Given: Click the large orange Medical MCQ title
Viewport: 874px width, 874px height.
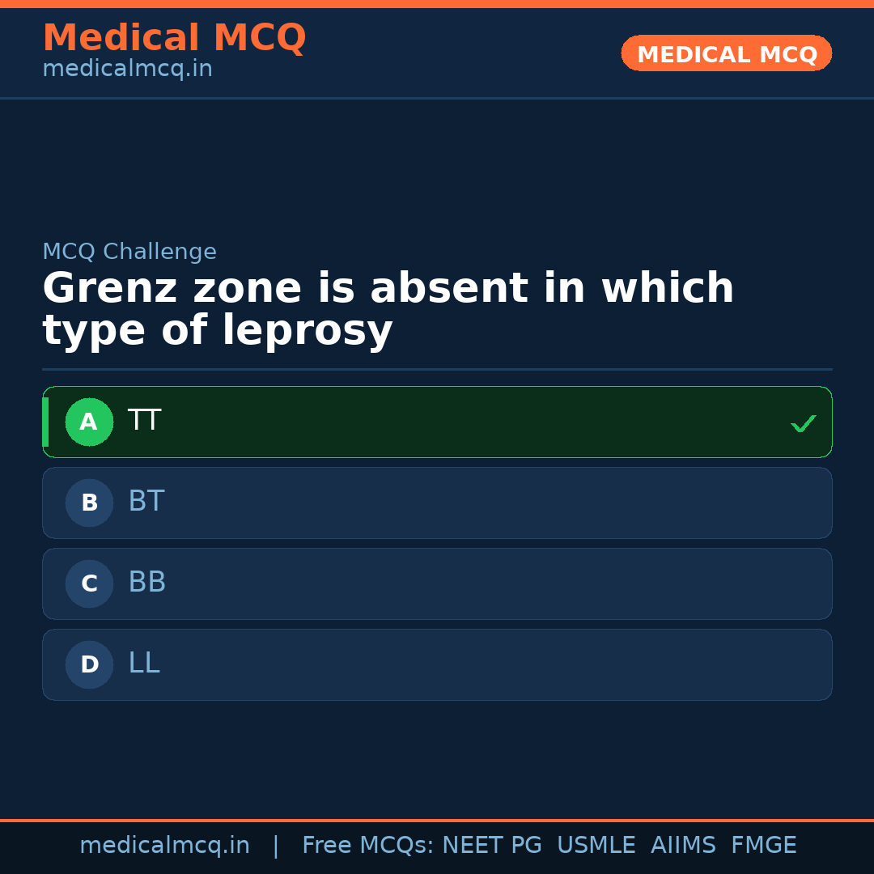Looking at the screenshot, I should click(174, 38).
